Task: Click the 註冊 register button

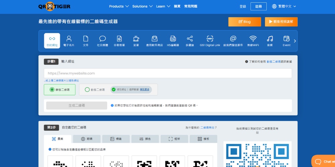Action: pyautogui.click(x=259, y=6)
